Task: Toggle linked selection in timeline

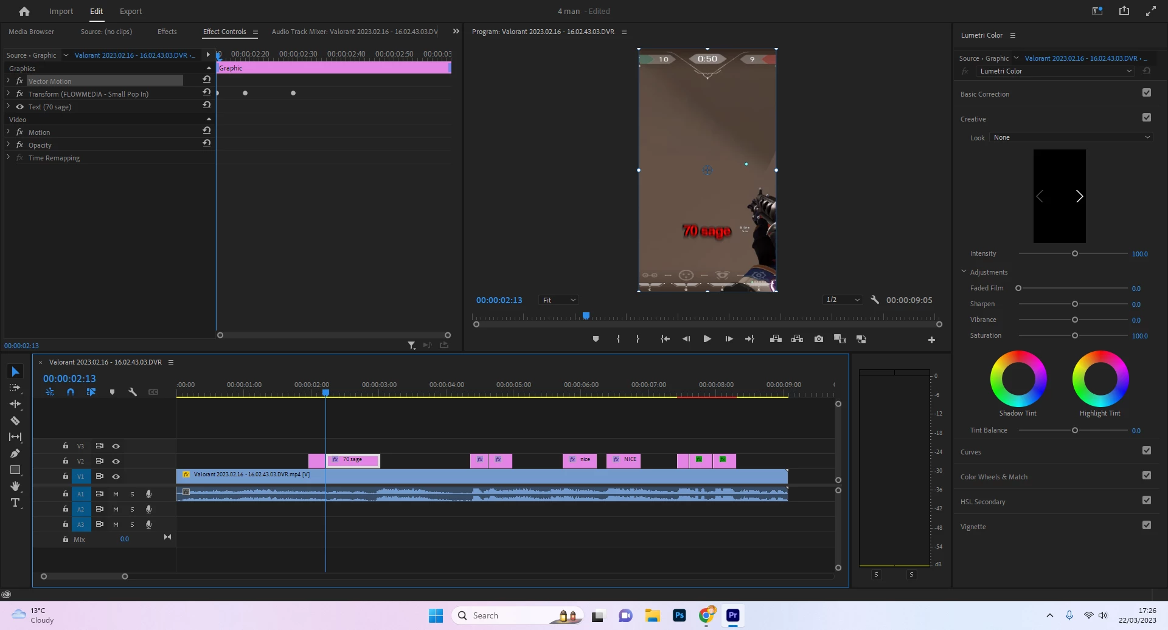Action: coord(91,392)
